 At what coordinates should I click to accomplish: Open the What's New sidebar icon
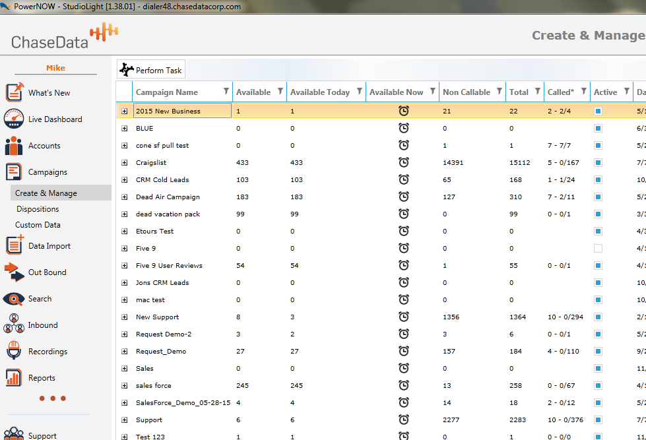(15, 93)
